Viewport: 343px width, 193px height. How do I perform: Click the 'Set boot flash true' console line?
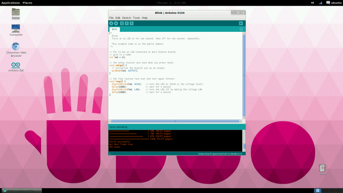[x=121, y=144]
